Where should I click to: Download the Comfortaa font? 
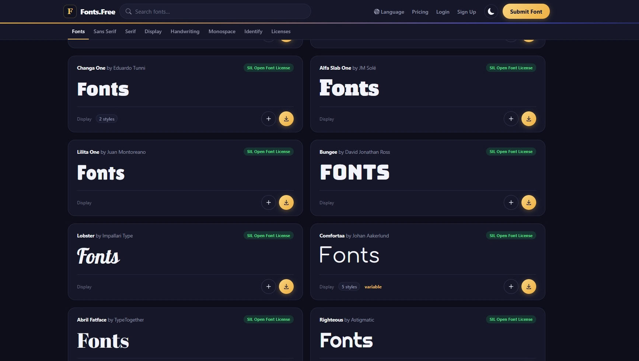[529, 287]
